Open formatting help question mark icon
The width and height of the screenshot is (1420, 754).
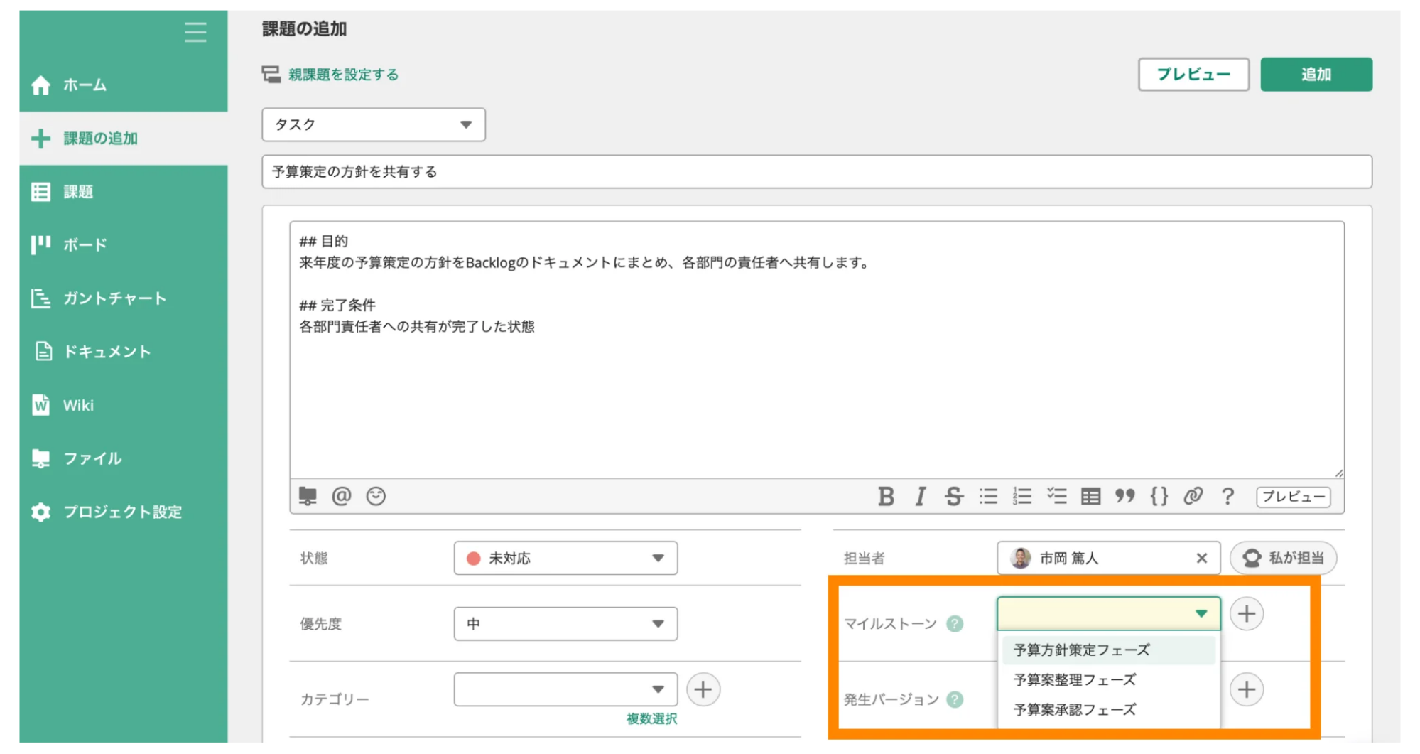[x=1227, y=496]
